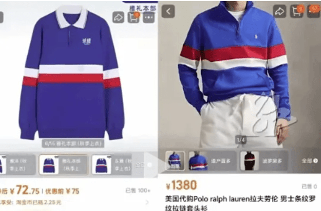
Task: Choose the 乐雅 variant thumbnail
Action: (112, 165)
